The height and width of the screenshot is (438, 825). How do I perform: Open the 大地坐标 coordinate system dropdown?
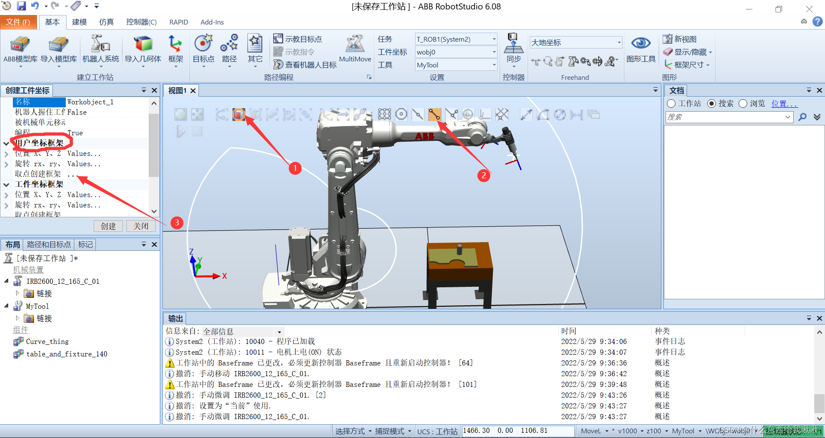pyautogui.click(x=576, y=42)
